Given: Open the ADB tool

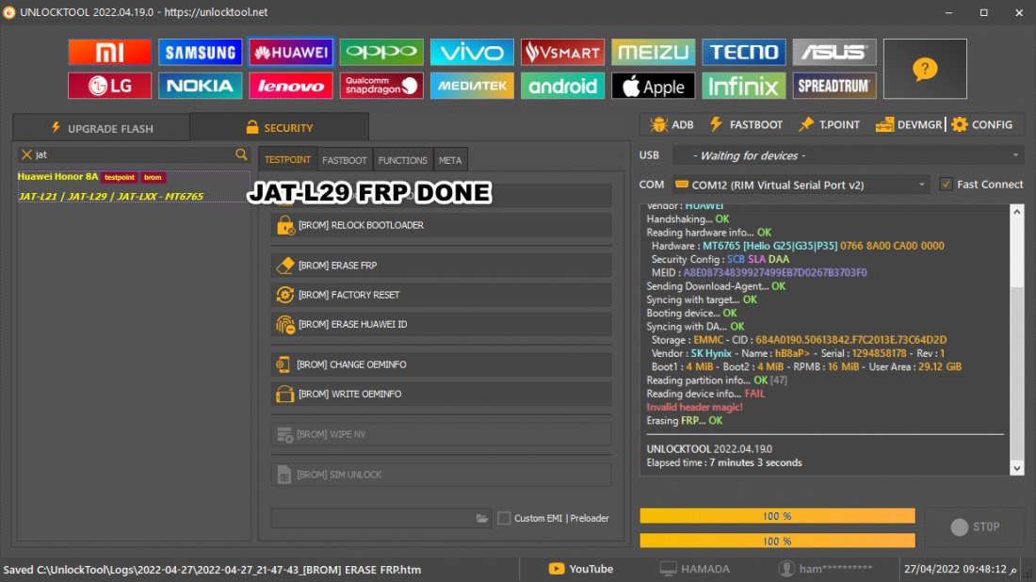Looking at the screenshot, I should click(672, 125).
